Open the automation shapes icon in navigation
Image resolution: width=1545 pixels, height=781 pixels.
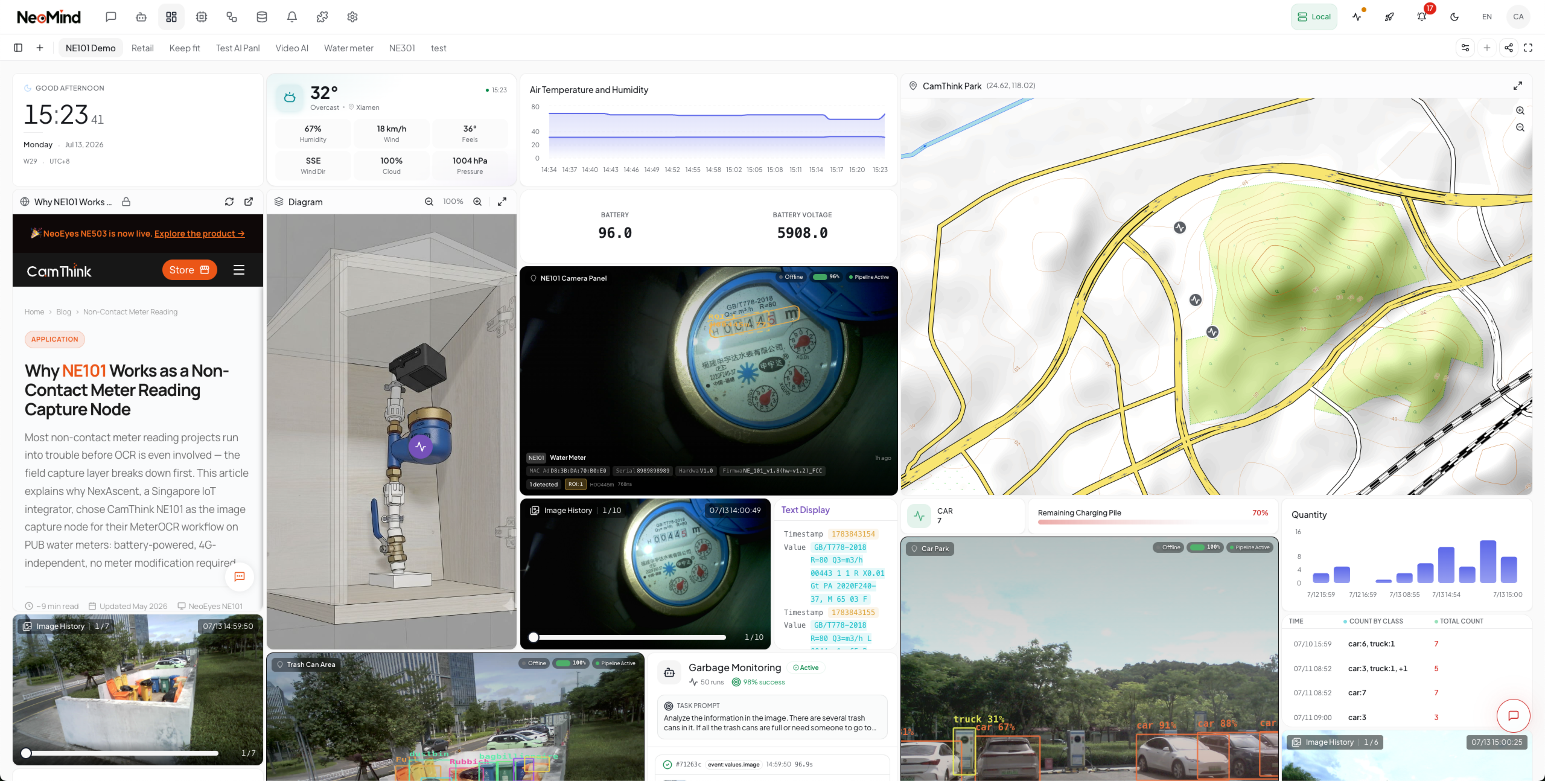(x=232, y=17)
